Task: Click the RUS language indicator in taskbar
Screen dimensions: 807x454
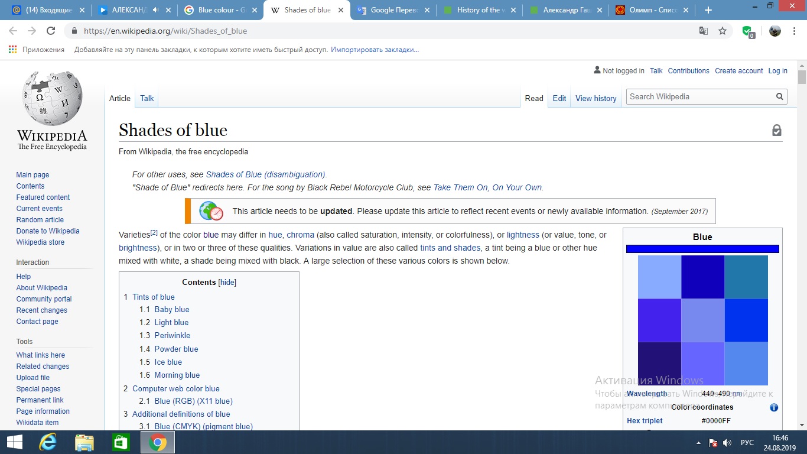Action: [747, 443]
